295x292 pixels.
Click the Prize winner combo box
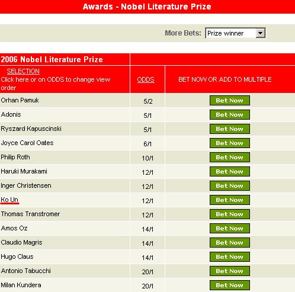(235, 33)
